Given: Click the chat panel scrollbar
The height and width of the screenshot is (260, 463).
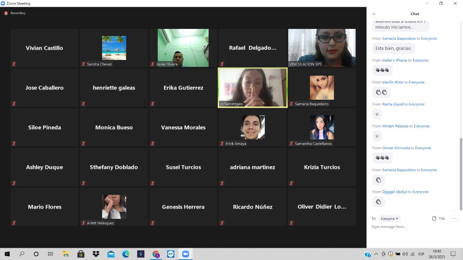Looking at the screenshot, I should click(x=461, y=174).
